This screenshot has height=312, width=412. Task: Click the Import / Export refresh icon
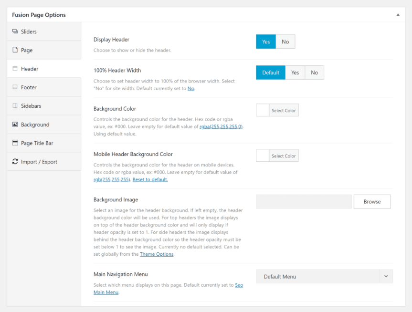pyautogui.click(x=15, y=162)
